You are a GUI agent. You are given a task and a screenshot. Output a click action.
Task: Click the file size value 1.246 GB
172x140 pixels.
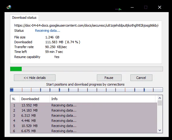[52, 37]
